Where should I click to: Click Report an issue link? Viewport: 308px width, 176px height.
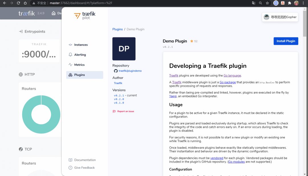click(123, 111)
